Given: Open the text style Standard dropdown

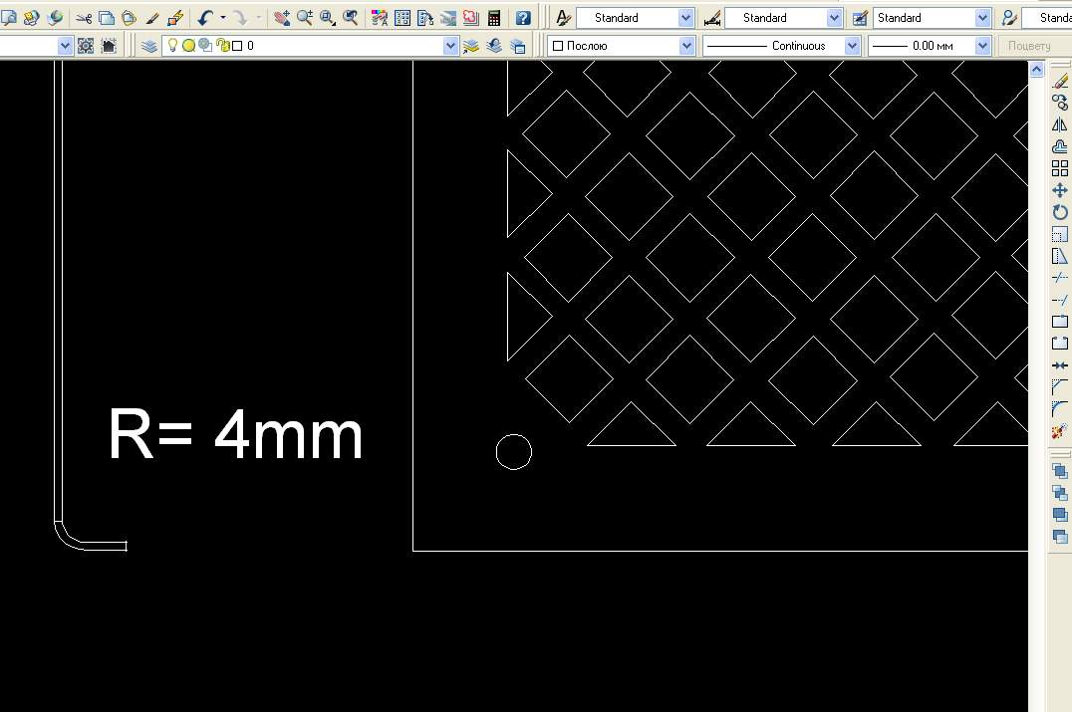Looking at the screenshot, I should coord(685,18).
